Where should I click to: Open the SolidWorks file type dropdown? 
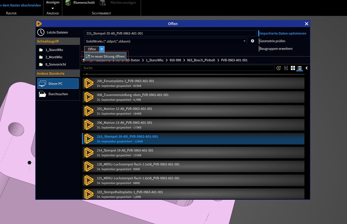(x=166, y=41)
